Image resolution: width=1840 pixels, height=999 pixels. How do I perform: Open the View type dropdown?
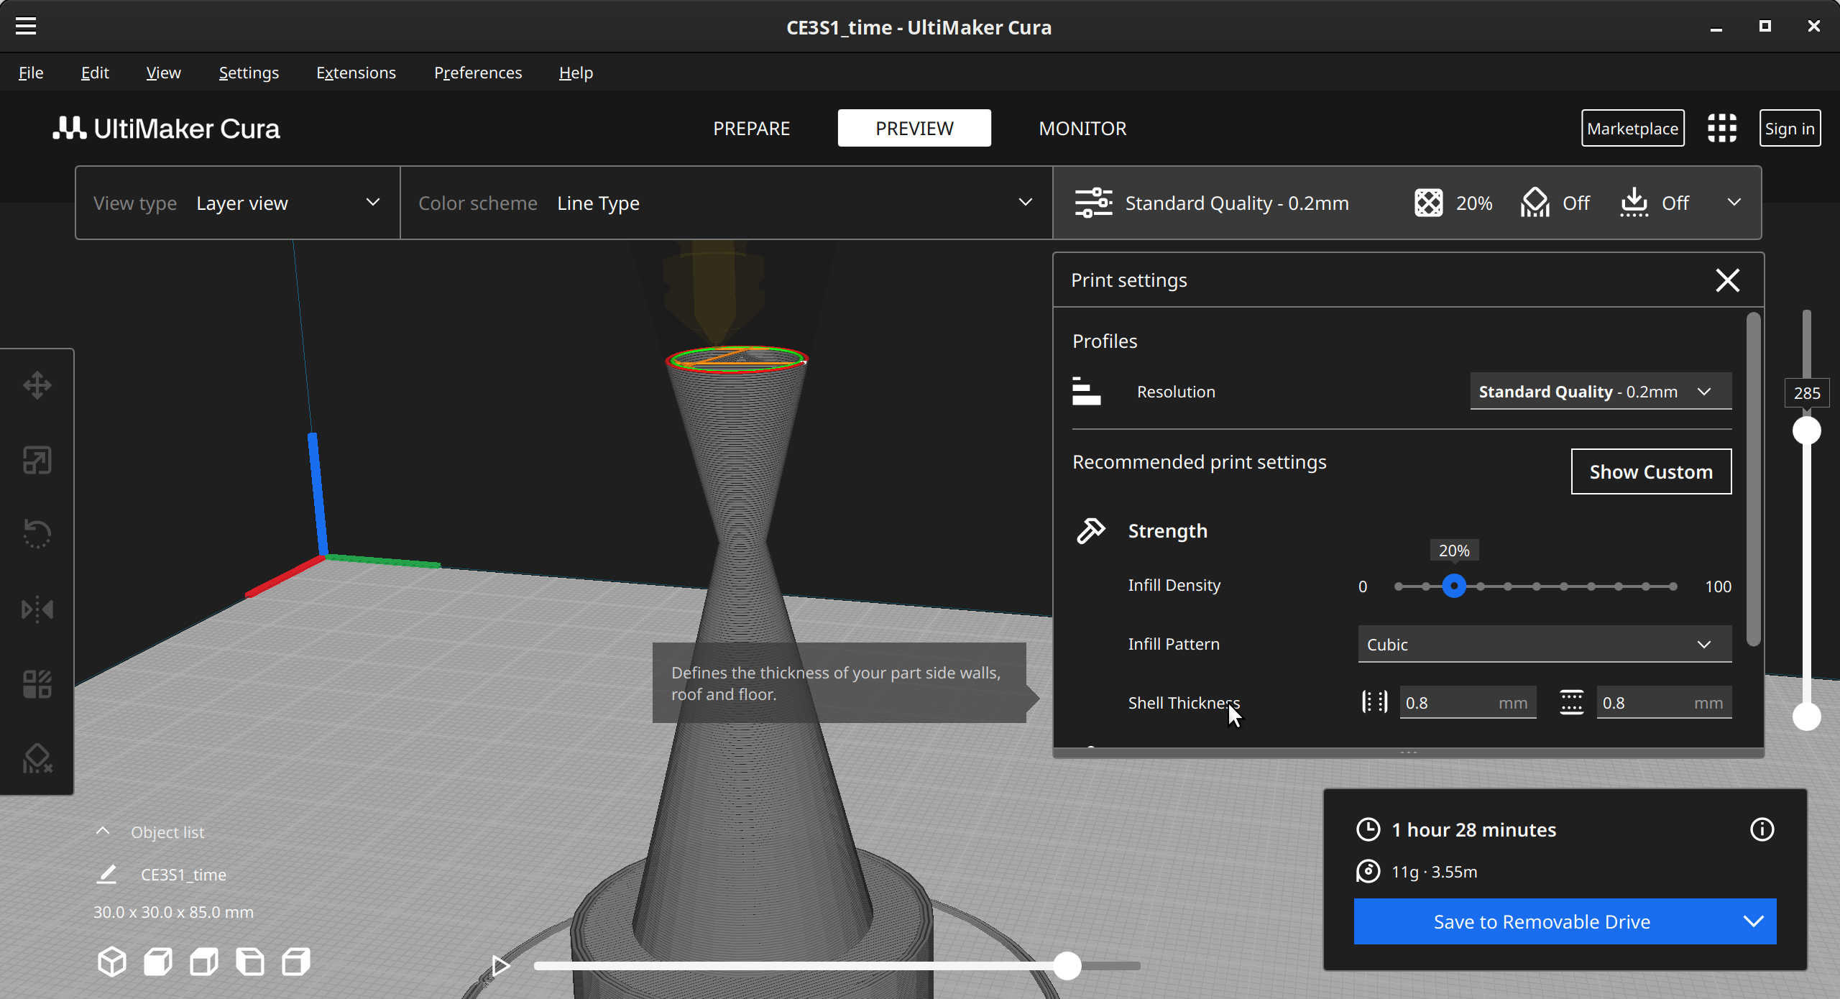[x=237, y=203]
